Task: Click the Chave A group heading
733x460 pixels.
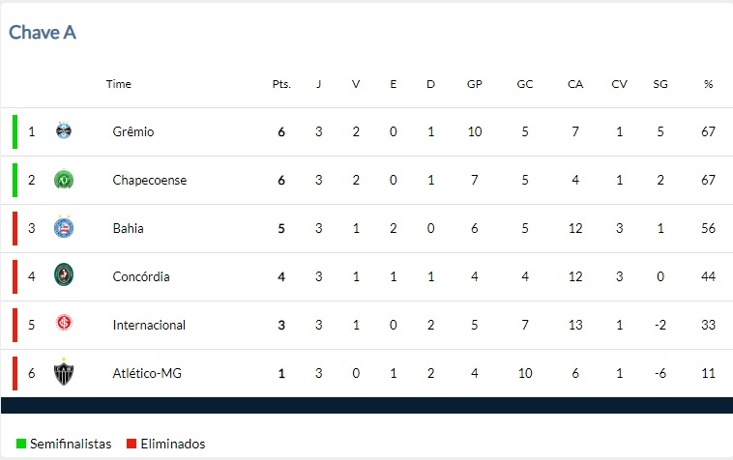Action: click(43, 33)
